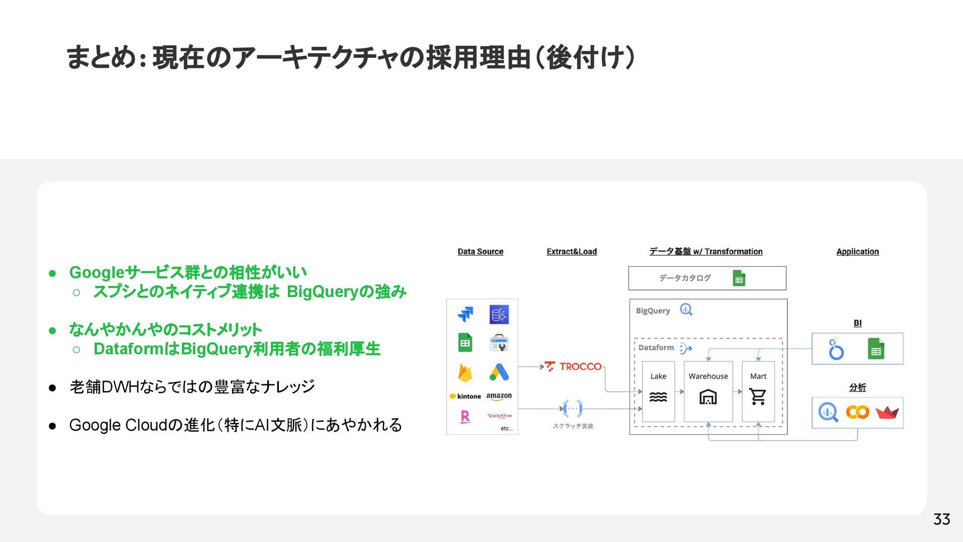This screenshot has width=963, height=542.
Task: Click the Cloud Functions icon above スクラッチ実装
Action: pyautogui.click(x=573, y=409)
